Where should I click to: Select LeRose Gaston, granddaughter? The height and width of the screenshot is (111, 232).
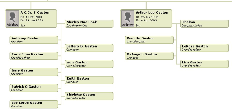coord(204,48)
